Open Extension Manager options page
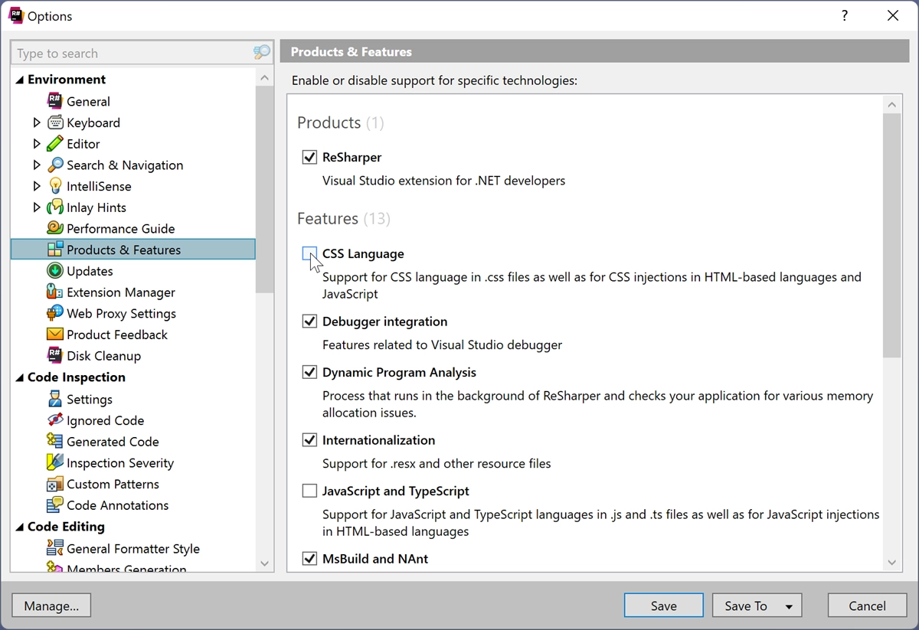This screenshot has height=630, width=919. (121, 292)
